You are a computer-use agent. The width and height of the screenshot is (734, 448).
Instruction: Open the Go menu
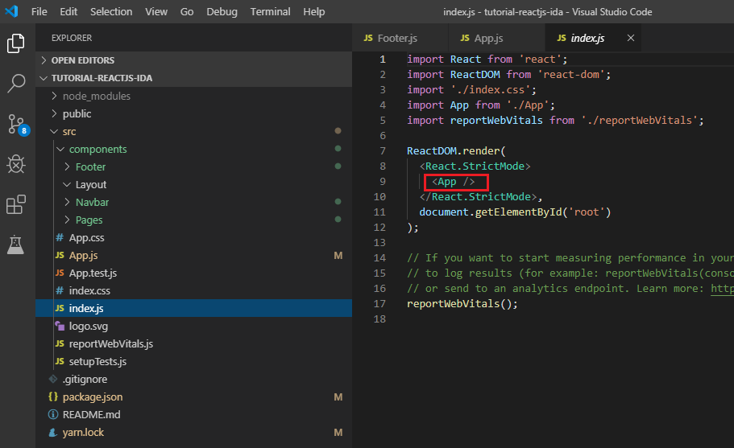[x=187, y=12]
